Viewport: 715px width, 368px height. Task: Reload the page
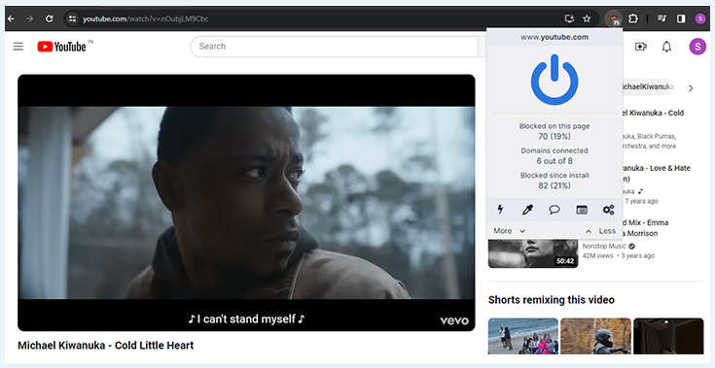click(x=50, y=18)
